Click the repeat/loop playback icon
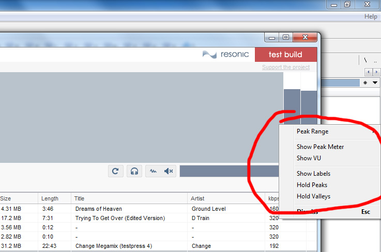The image size is (381, 252). pos(115,171)
